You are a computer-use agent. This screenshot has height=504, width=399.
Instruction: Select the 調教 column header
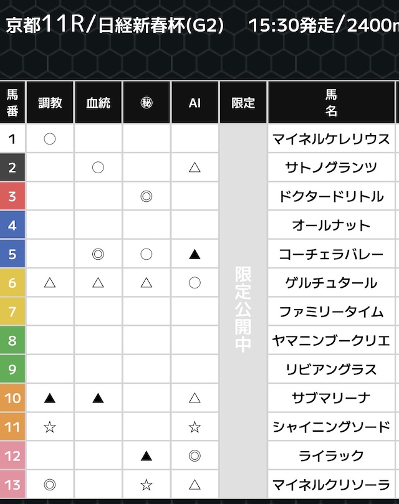point(50,103)
